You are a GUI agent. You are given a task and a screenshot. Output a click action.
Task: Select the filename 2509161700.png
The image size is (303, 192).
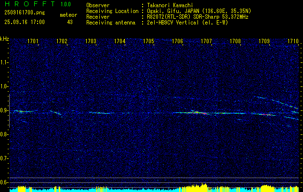25,13
